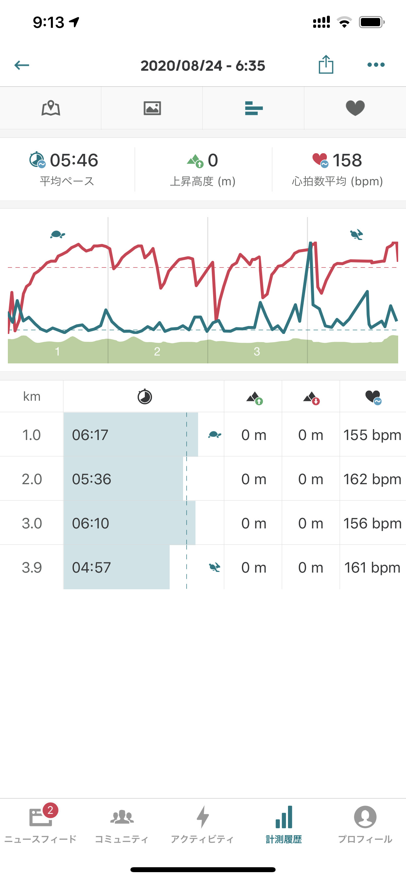
Task: Select the splits bar chart tab
Action: click(253, 108)
